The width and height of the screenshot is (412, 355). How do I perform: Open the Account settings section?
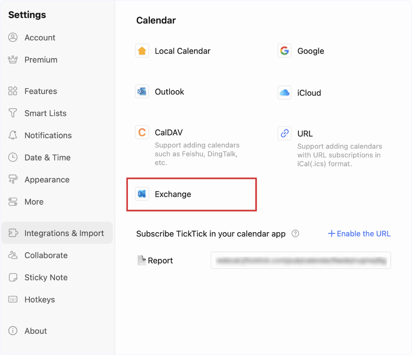(x=57, y=37)
